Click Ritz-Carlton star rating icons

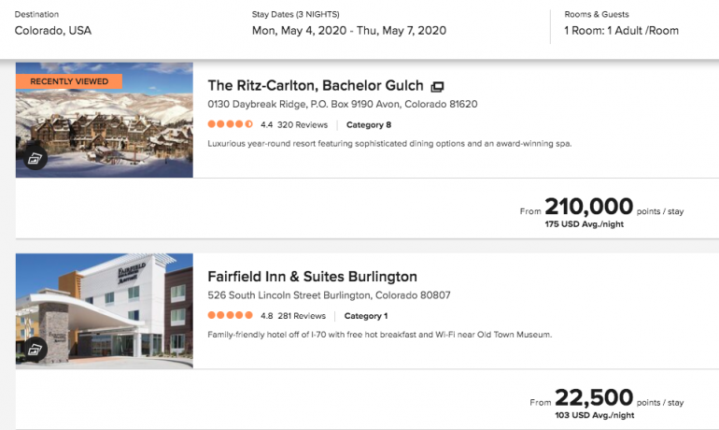coord(230,124)
